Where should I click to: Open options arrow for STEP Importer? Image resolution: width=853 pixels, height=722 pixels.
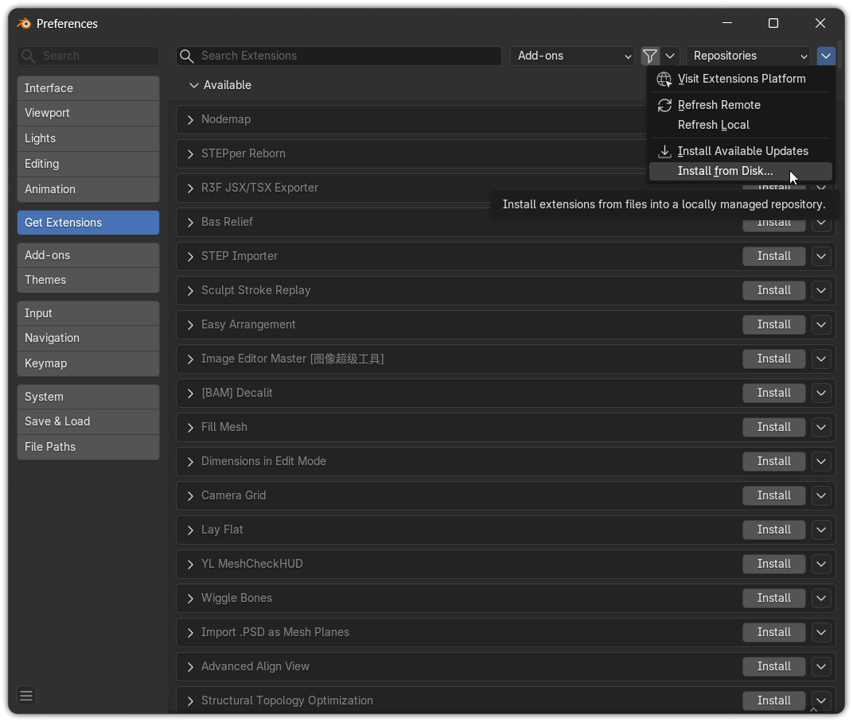pos(821,256)
